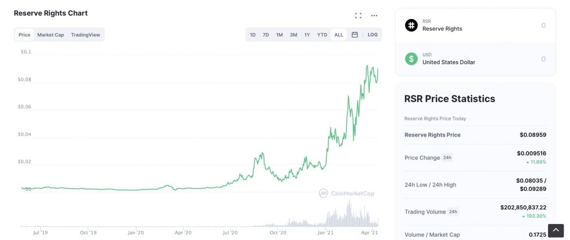
Task: Click the USD amount input field
Action: coord(516,59)
